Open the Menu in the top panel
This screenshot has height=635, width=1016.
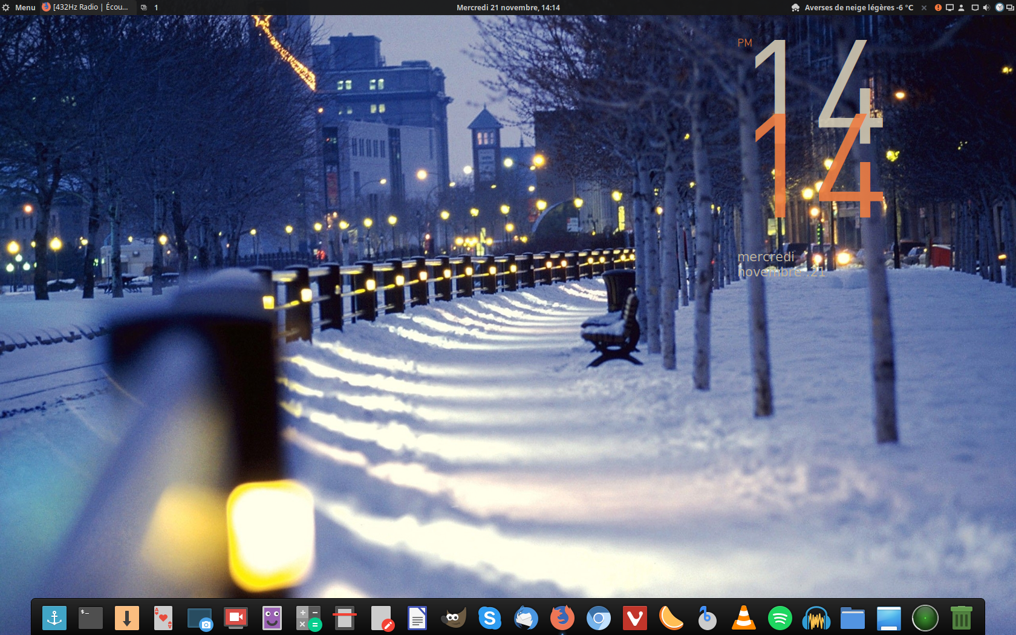(19, 7)
